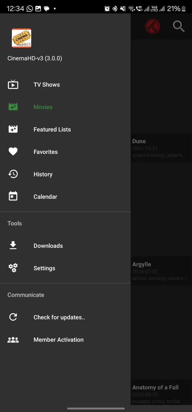Go to Favorites in the menu
Image resolution: width=192 pixels, height=412 pixels.
[x=46, y=152]
